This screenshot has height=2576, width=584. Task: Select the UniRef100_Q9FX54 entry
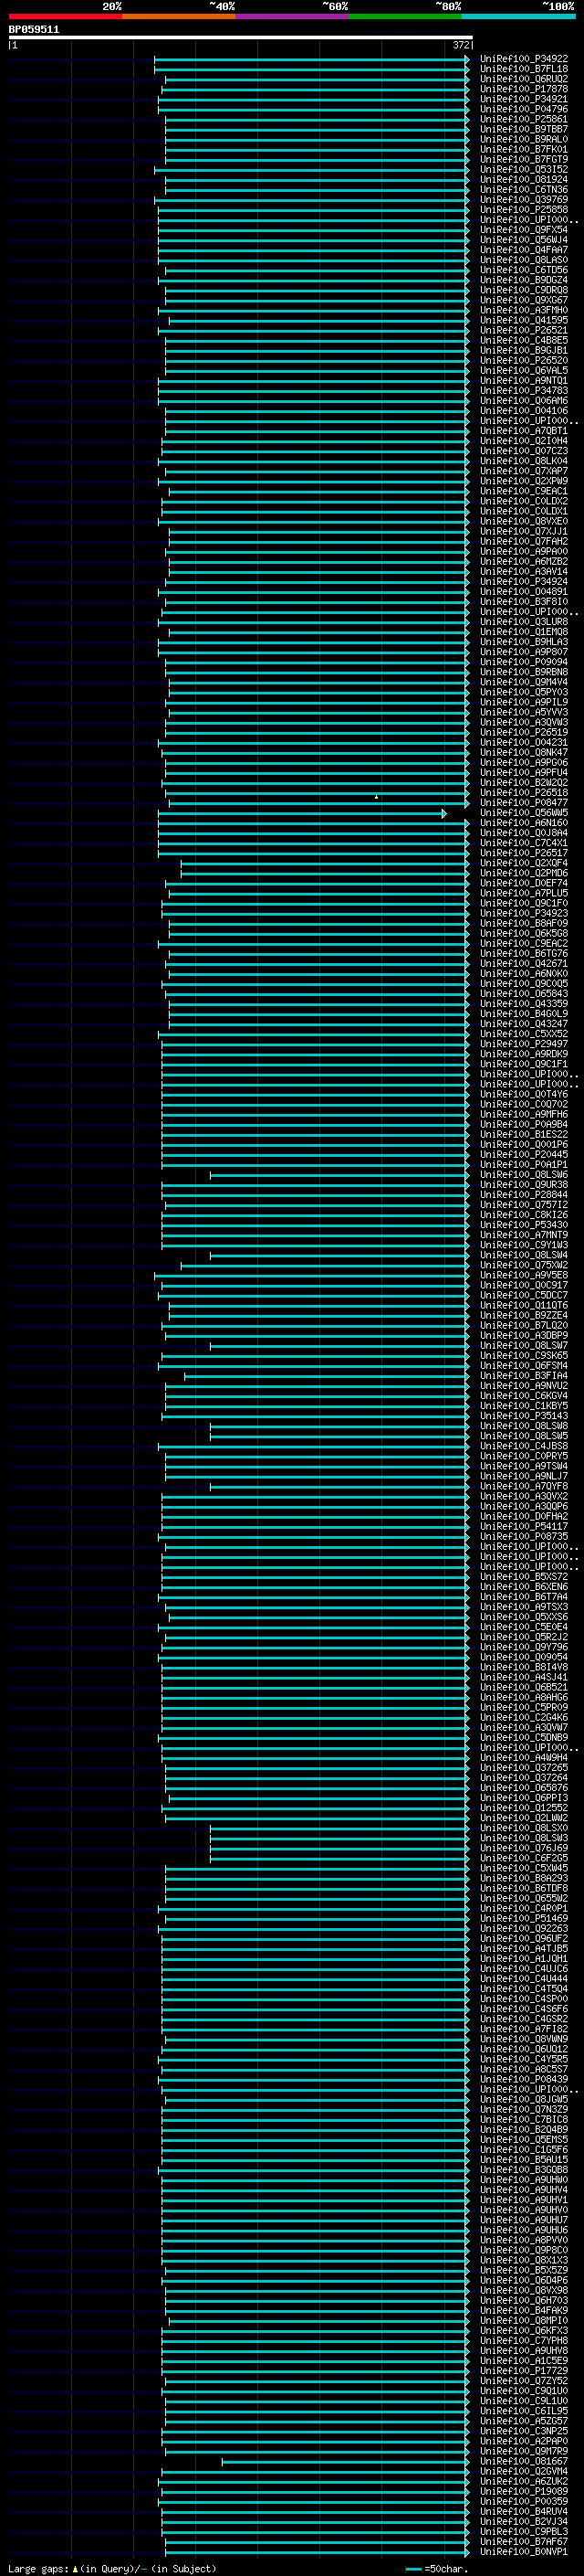524,230
